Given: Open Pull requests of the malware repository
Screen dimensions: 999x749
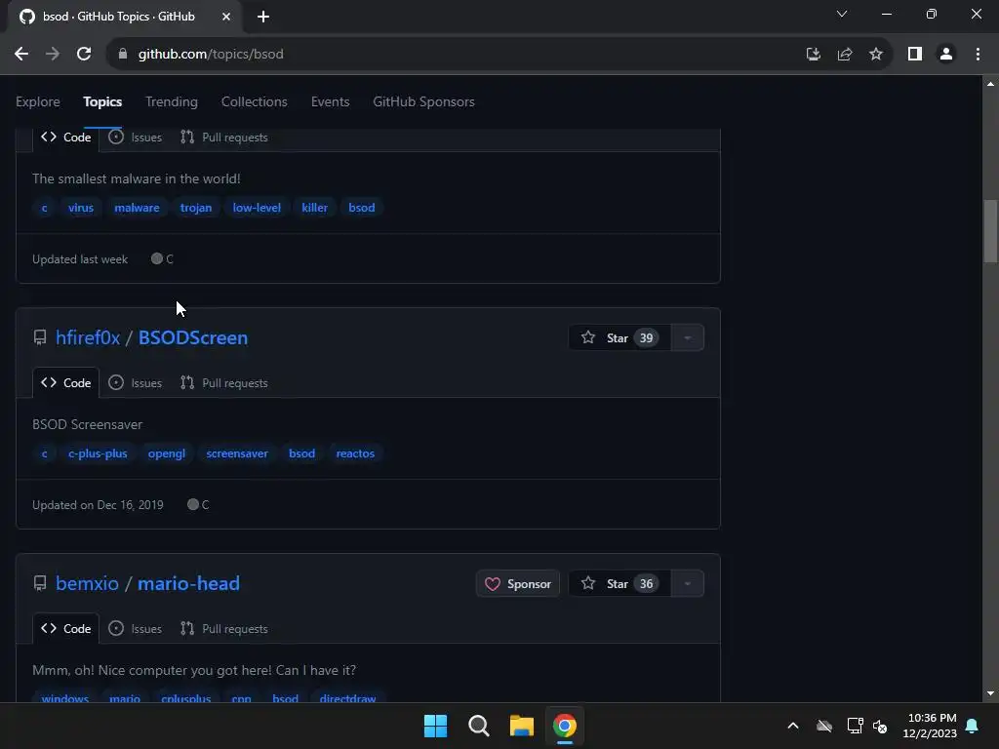Looking at the screenshot, I should (223, 138).
